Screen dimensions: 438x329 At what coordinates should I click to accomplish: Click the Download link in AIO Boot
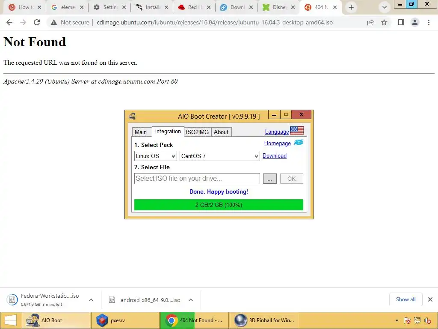click(x=274, y=156)
